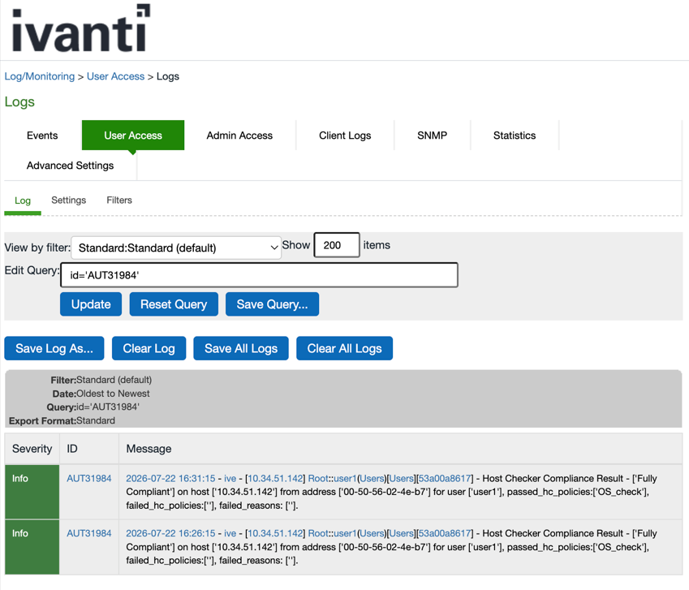Click the Export Format:Standard summary line
This screenshot has width=689, height=590.
click(x=62, y=421)
